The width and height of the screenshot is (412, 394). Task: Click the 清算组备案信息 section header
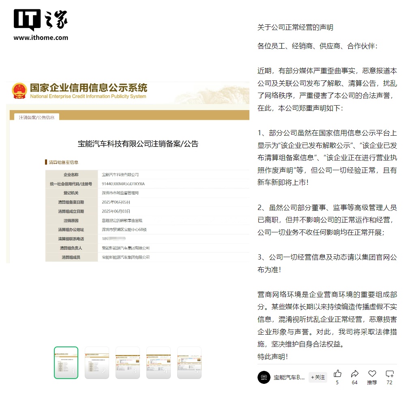click(63, 162)
